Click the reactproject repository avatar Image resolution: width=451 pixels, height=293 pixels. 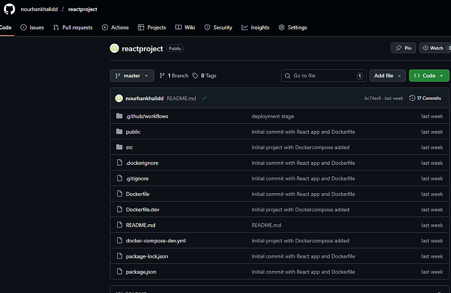click(x=115, y=48)
